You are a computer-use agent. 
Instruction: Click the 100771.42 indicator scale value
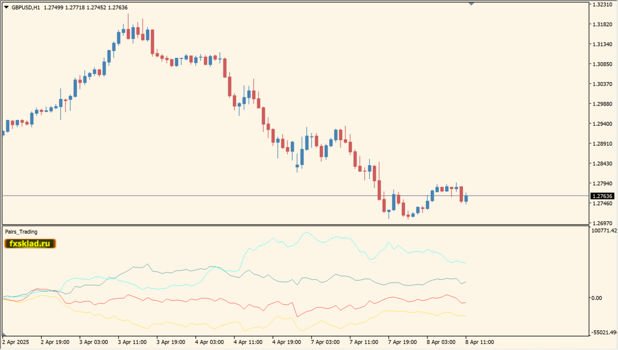tap(604, 231)
